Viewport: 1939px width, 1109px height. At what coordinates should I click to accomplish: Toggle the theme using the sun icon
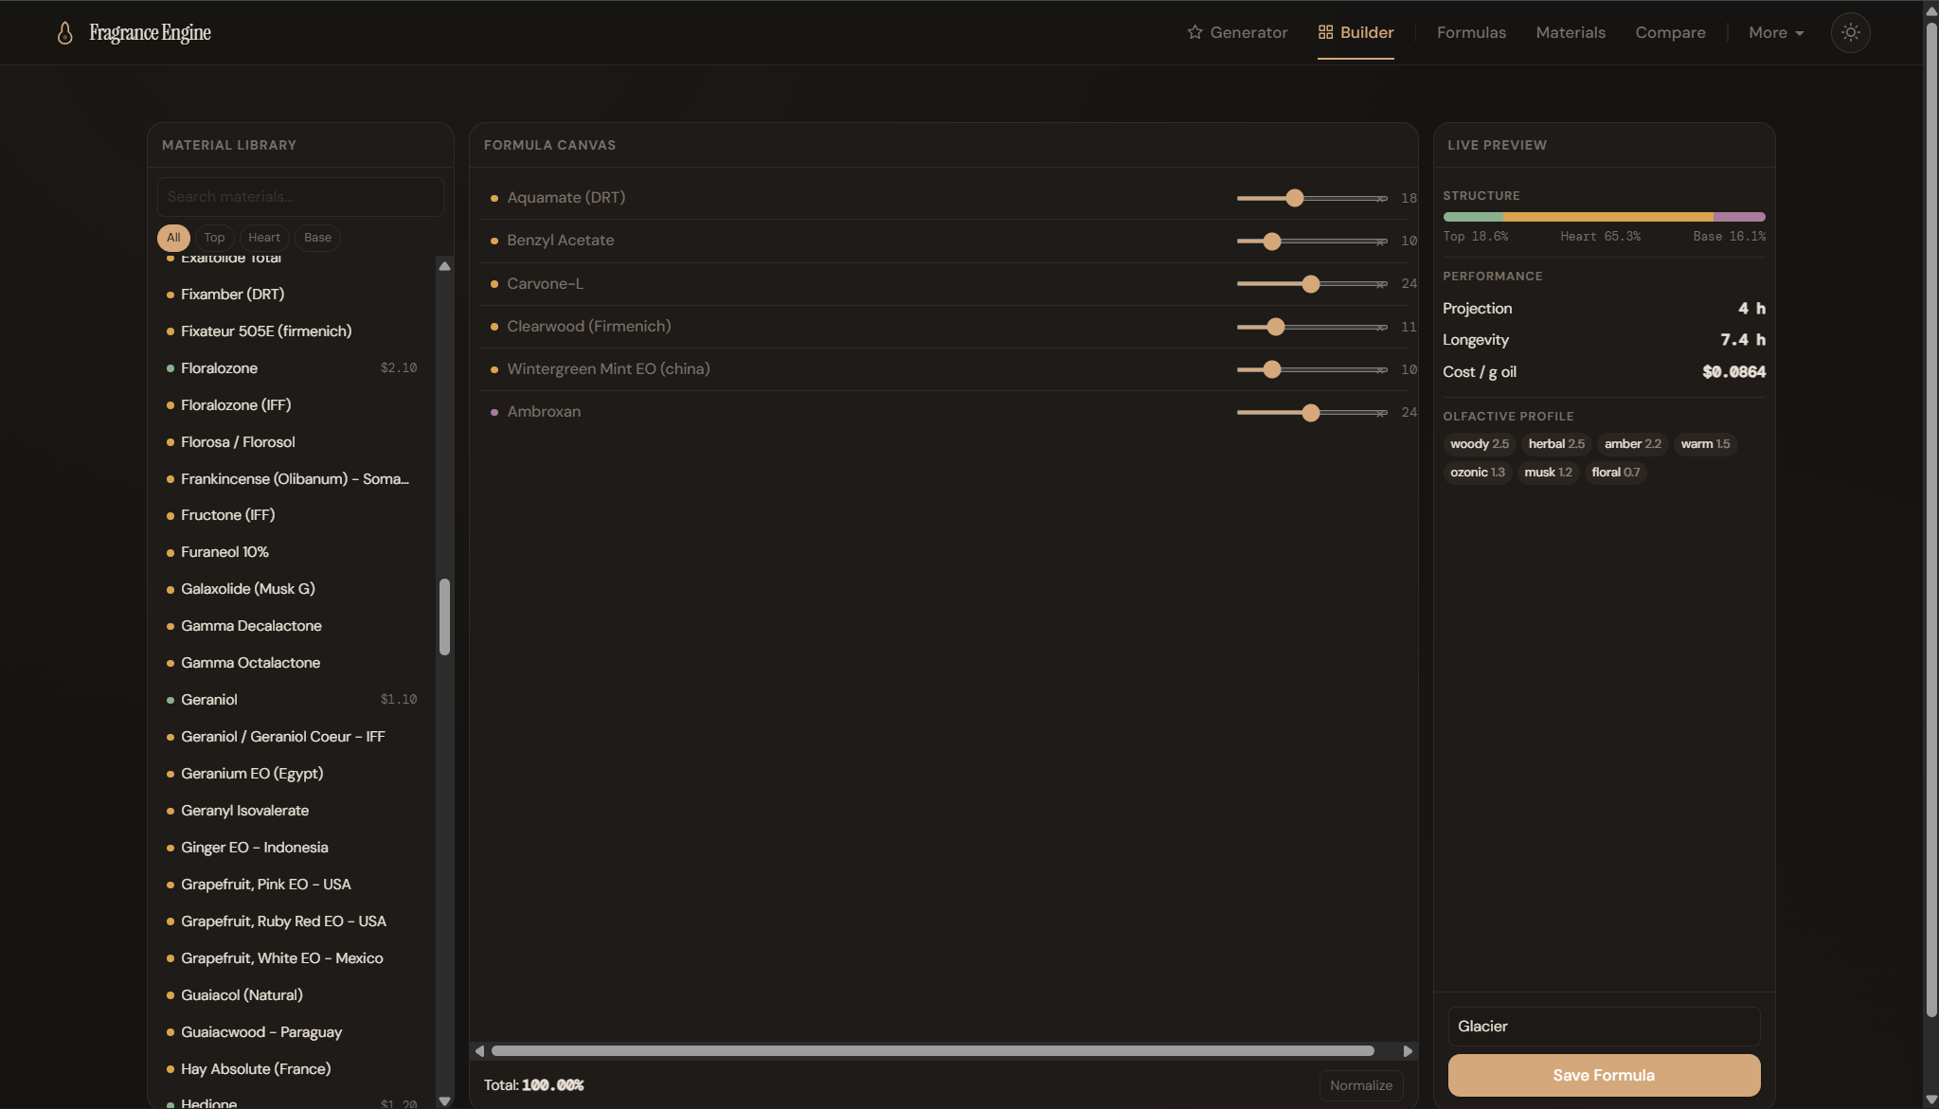tap(1849, 32)
